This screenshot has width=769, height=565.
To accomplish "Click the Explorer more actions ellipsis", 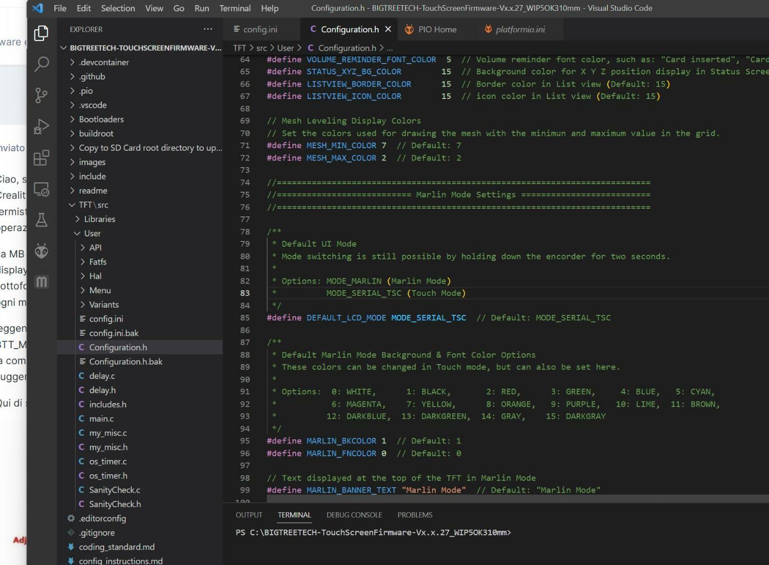I will click(x=208, y=29).
